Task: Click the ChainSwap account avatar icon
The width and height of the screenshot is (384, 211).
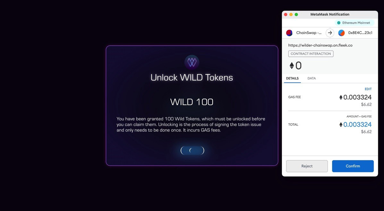Action: pos(289,33)
